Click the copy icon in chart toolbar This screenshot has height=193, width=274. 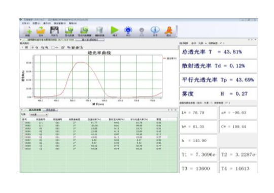click(x=68, y=47)
